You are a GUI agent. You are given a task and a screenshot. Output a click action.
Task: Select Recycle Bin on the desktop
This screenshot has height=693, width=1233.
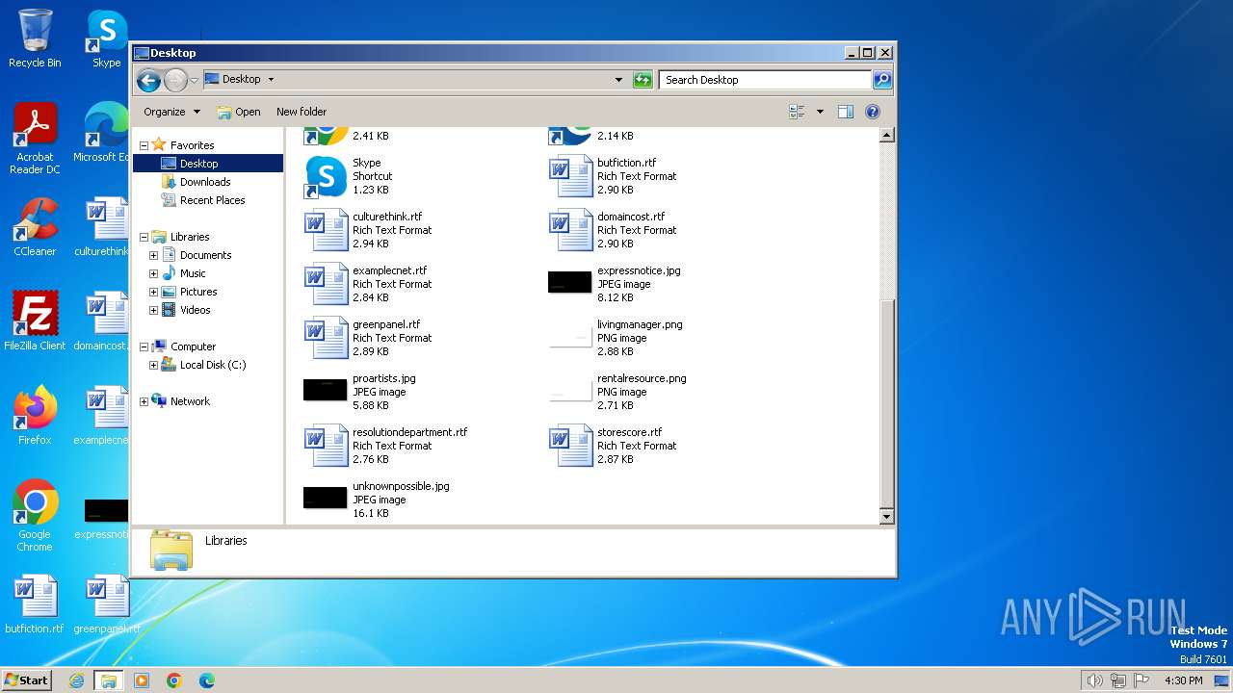click(35, 38)
